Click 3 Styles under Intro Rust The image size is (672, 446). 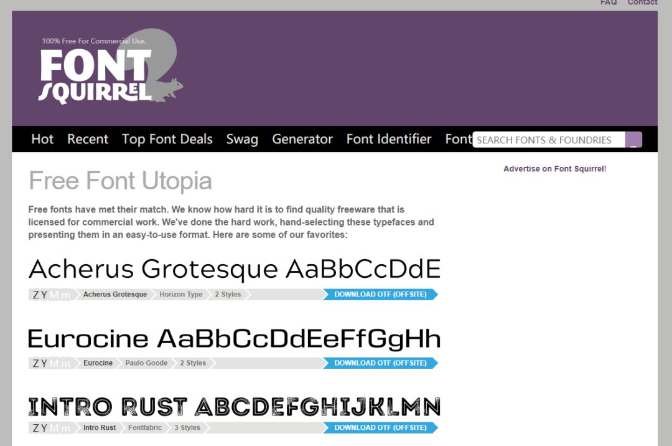click(x=187, y=427)
